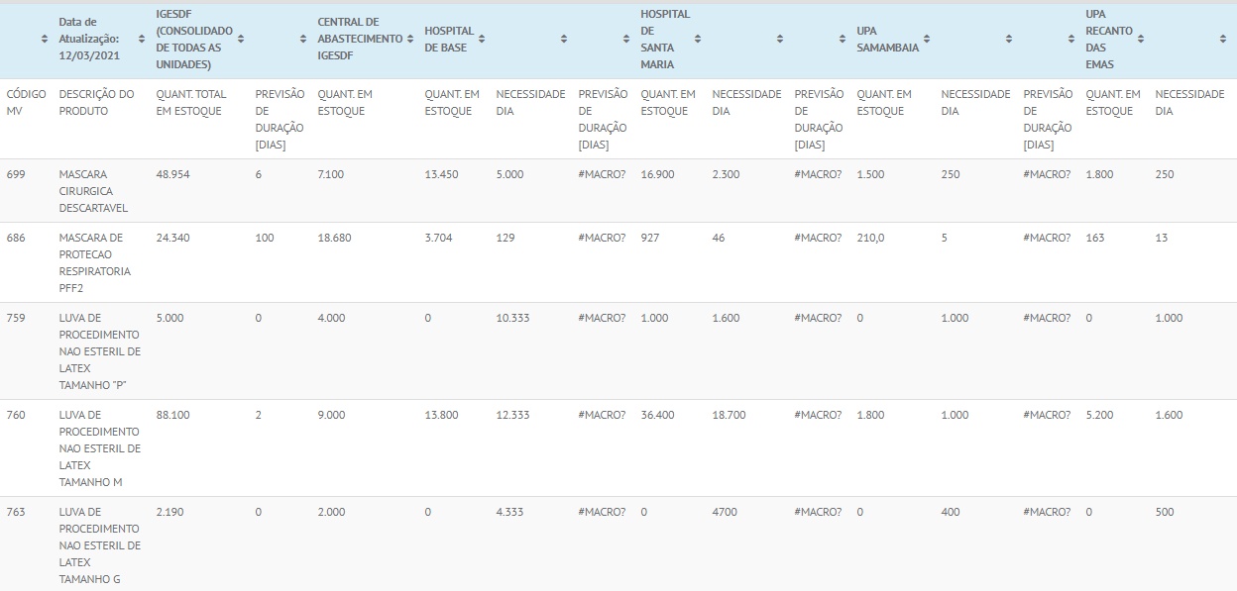
Task: Click product code 686
Action: click(x=16, y=238)
